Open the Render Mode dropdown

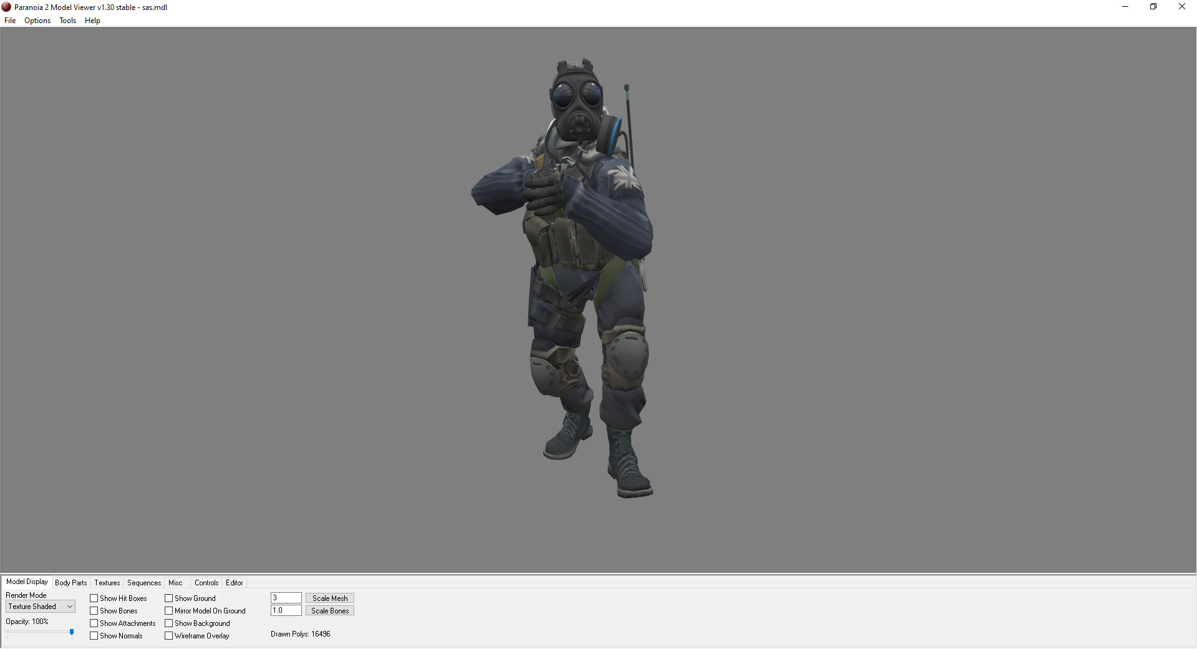[41, 607]
